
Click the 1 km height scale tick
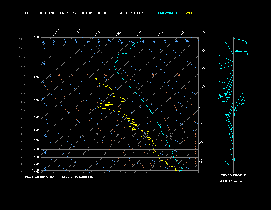point(22,164)
